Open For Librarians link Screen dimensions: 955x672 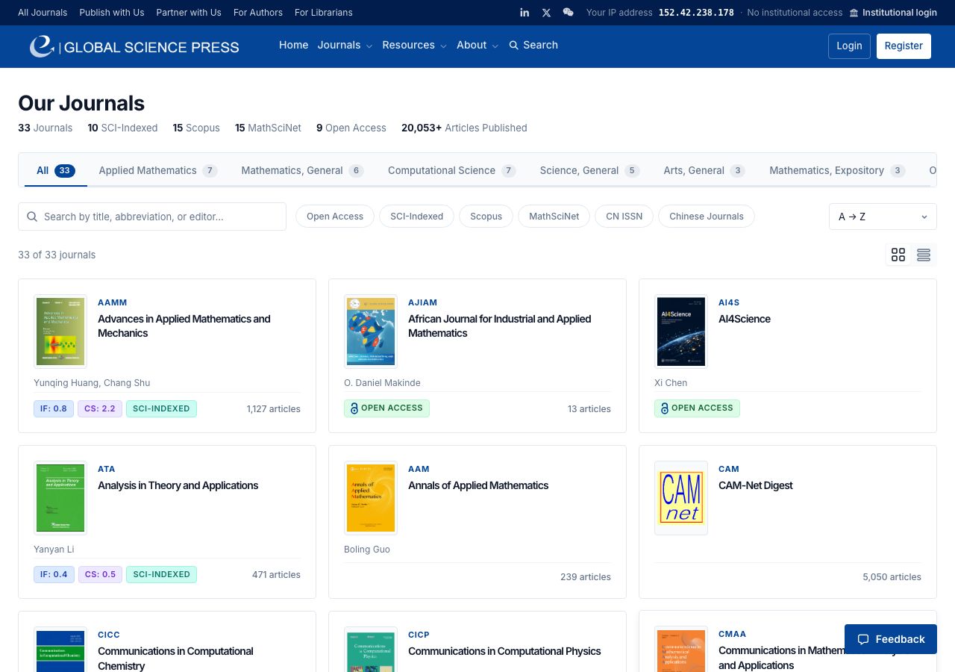324,13
